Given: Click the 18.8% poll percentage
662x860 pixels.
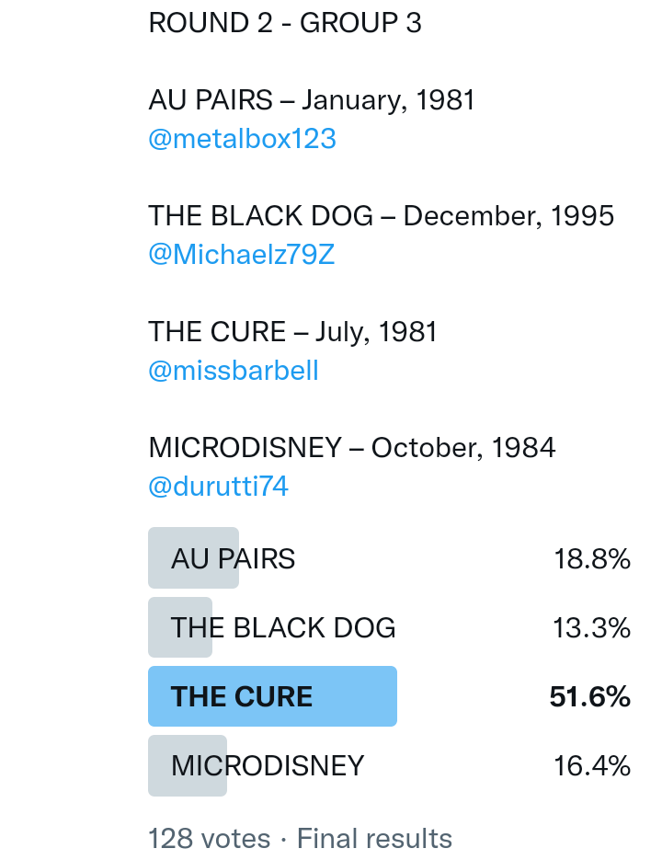Looking at the screenshot, I should [591, 558].
